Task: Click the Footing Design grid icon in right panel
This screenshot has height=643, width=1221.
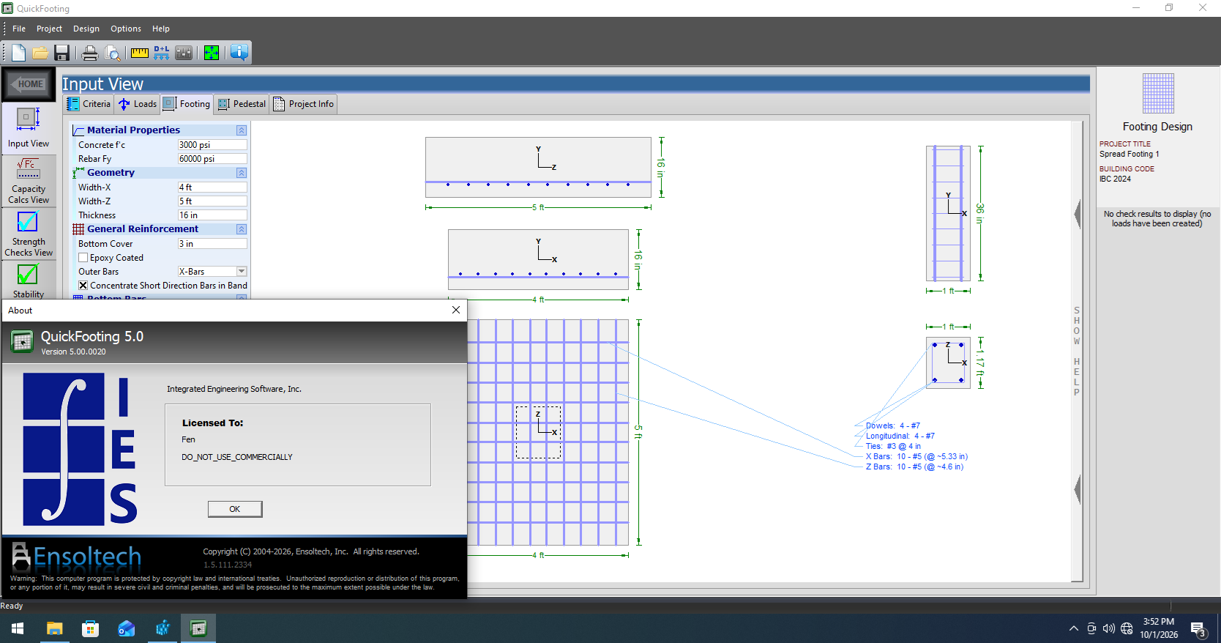Action: point(1158,93)
